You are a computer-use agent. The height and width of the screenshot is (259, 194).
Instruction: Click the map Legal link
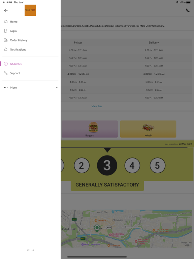coord(187,245)
